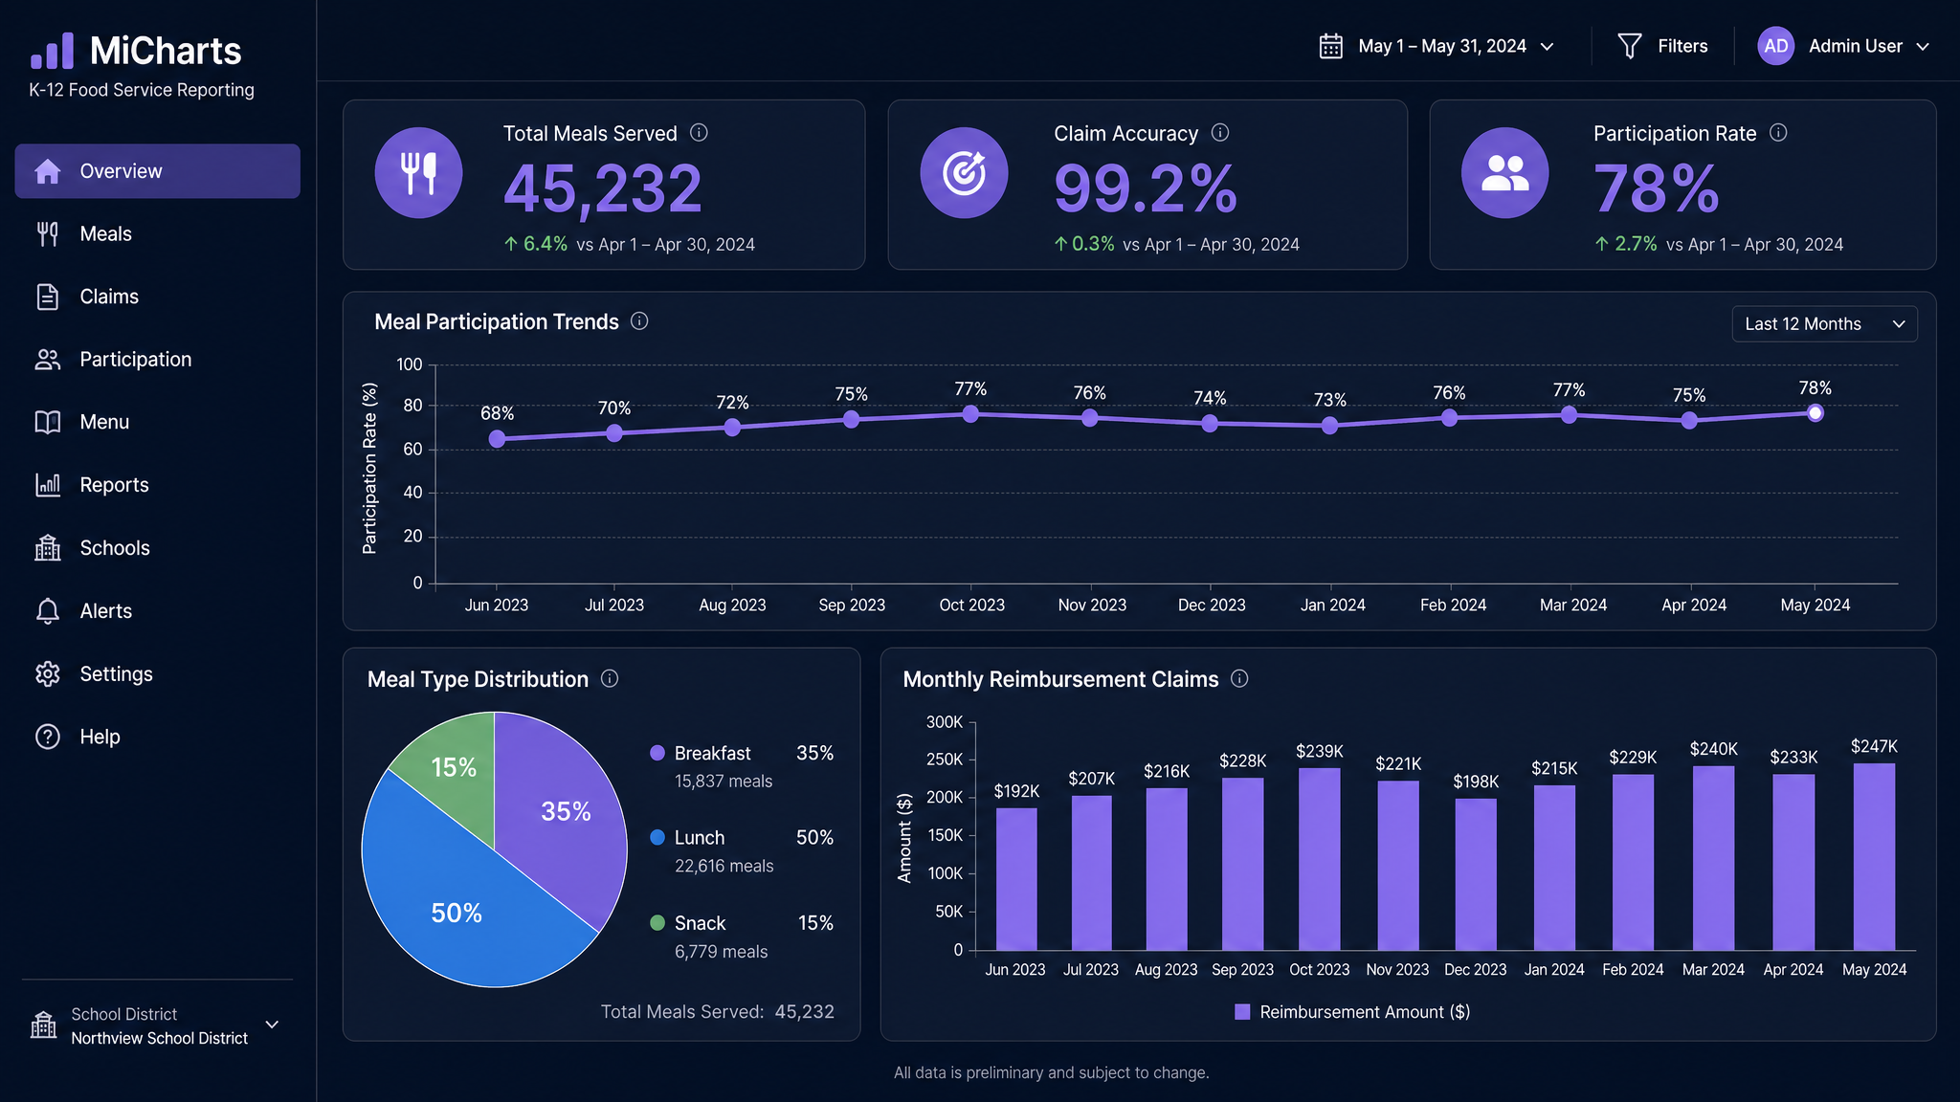
Task: Open the Help page
Action: [157, 737]
